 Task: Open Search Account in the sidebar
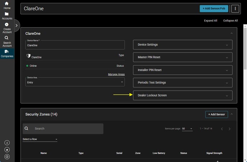coord(7,42)
